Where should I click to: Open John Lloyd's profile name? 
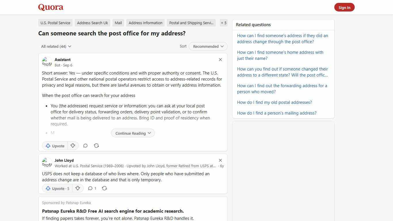click(64, 160)
